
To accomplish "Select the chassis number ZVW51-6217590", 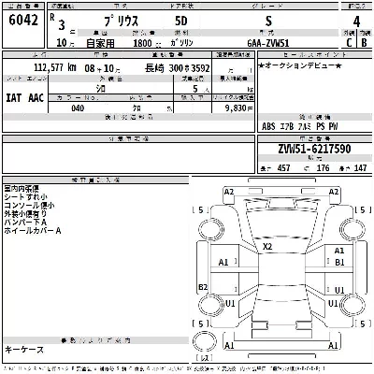I will click(314, 149).
